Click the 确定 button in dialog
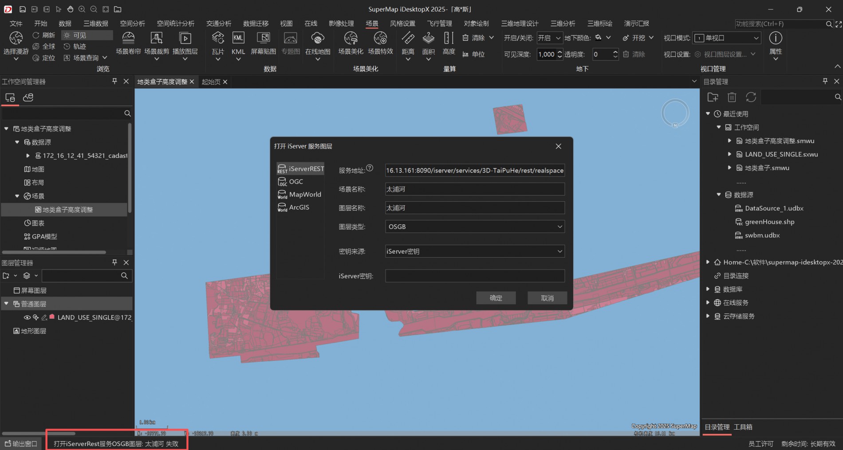843x450 pixels. 496,298
